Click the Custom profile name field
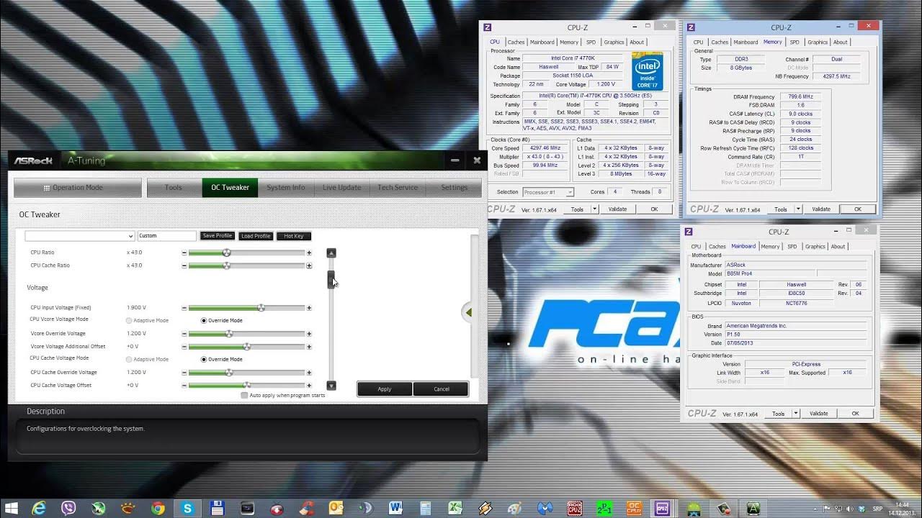The width and height of the screenshot is (922, 518). (x=166, y=236)
